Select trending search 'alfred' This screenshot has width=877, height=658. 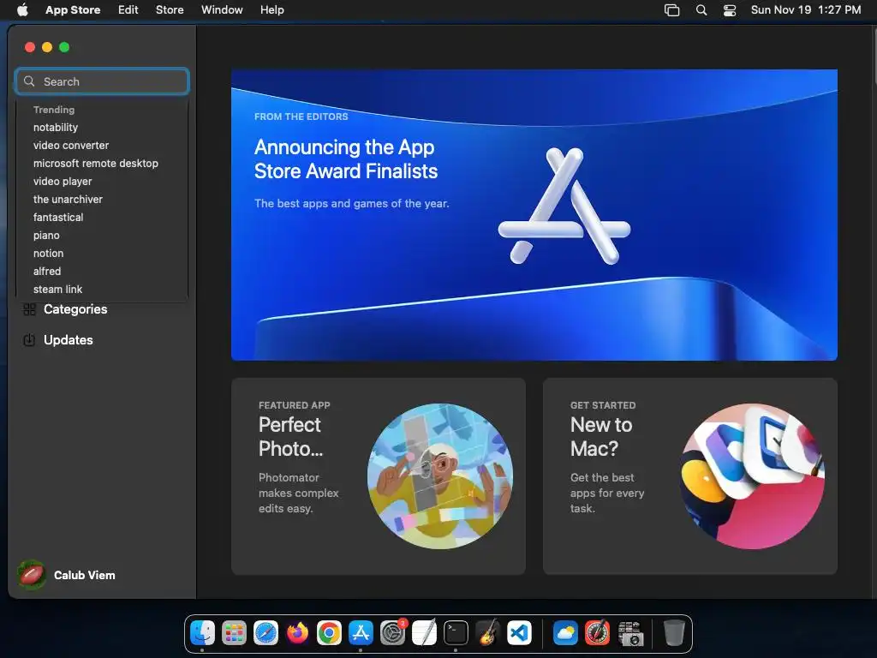pos(47,272)
